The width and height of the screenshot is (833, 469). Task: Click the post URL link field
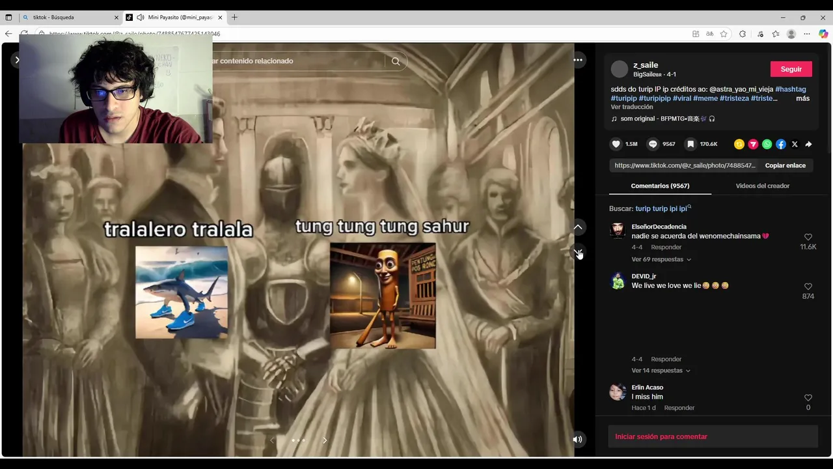tap(685, 165)
